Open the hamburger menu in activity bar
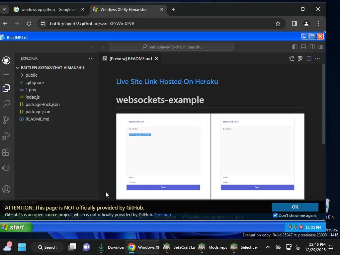The width and height of the screenshot is (340, 255). click(6, 75)
